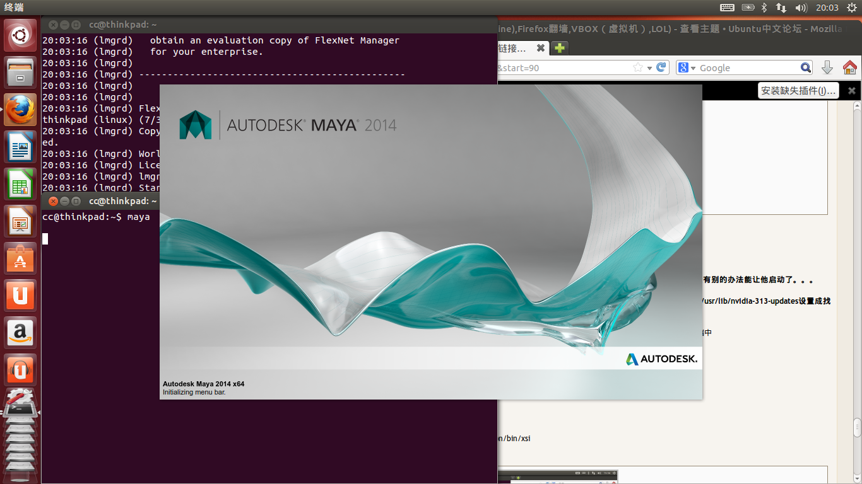Open Firefox URL history dropdown arrow
This screenshot has width=862, height=484.
[649, 67]
